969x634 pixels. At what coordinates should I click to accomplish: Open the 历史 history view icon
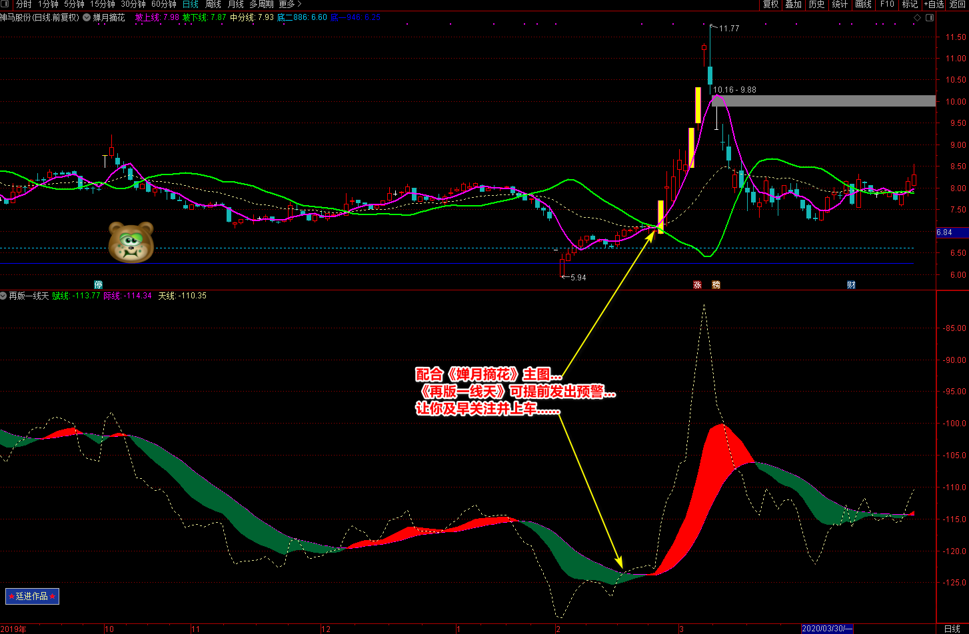(x=817, y=5)
